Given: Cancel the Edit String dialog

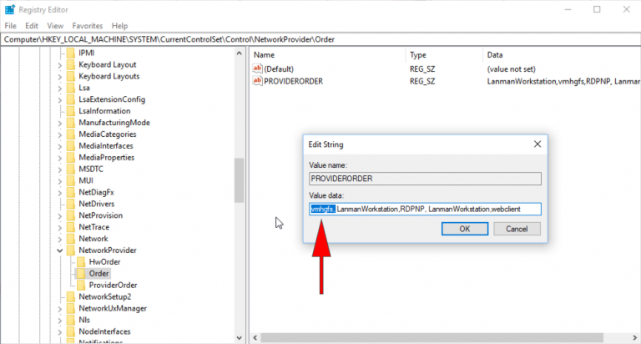Looking at the screenshot, I should pyautogui.click(x=517, y=229).
